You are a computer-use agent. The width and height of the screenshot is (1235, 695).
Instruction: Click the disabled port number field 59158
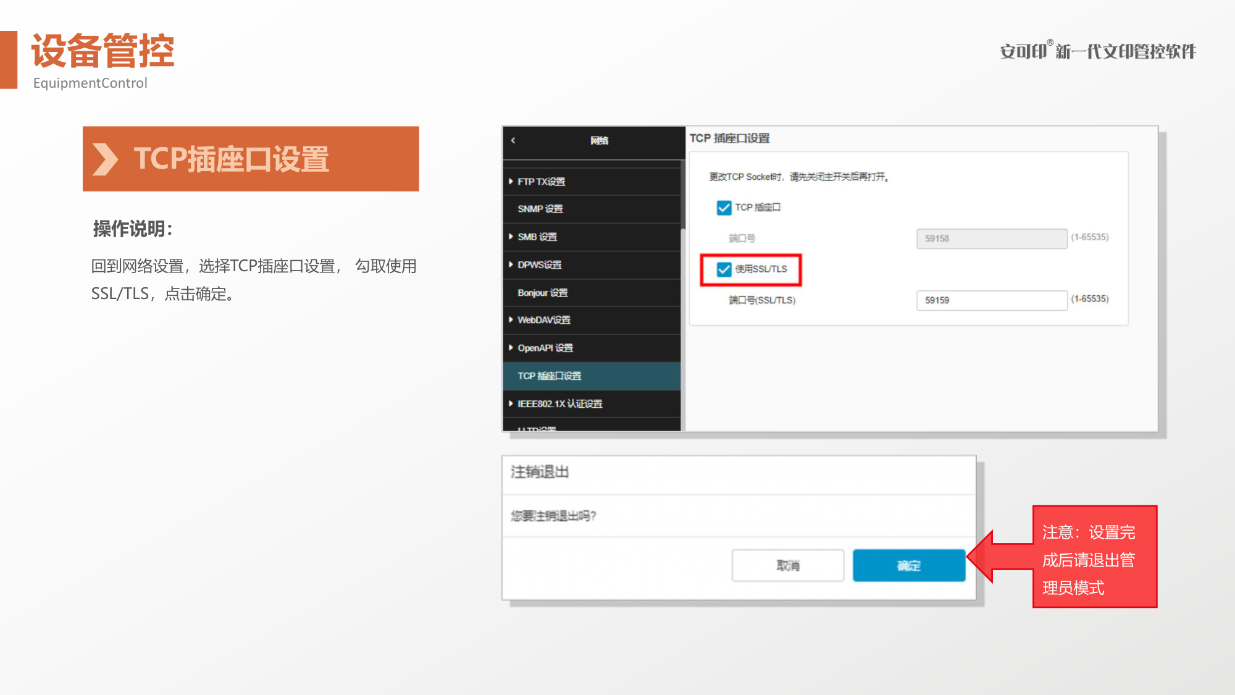coord(992,238)
